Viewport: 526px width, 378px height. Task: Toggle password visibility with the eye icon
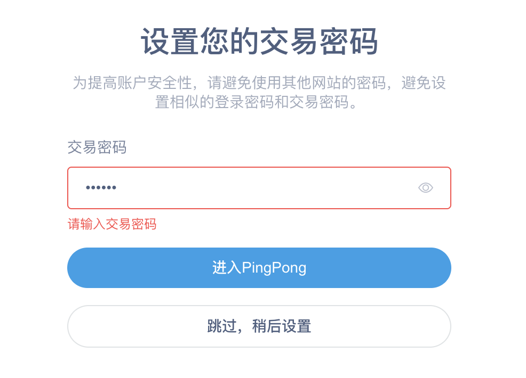pos(425,187)
